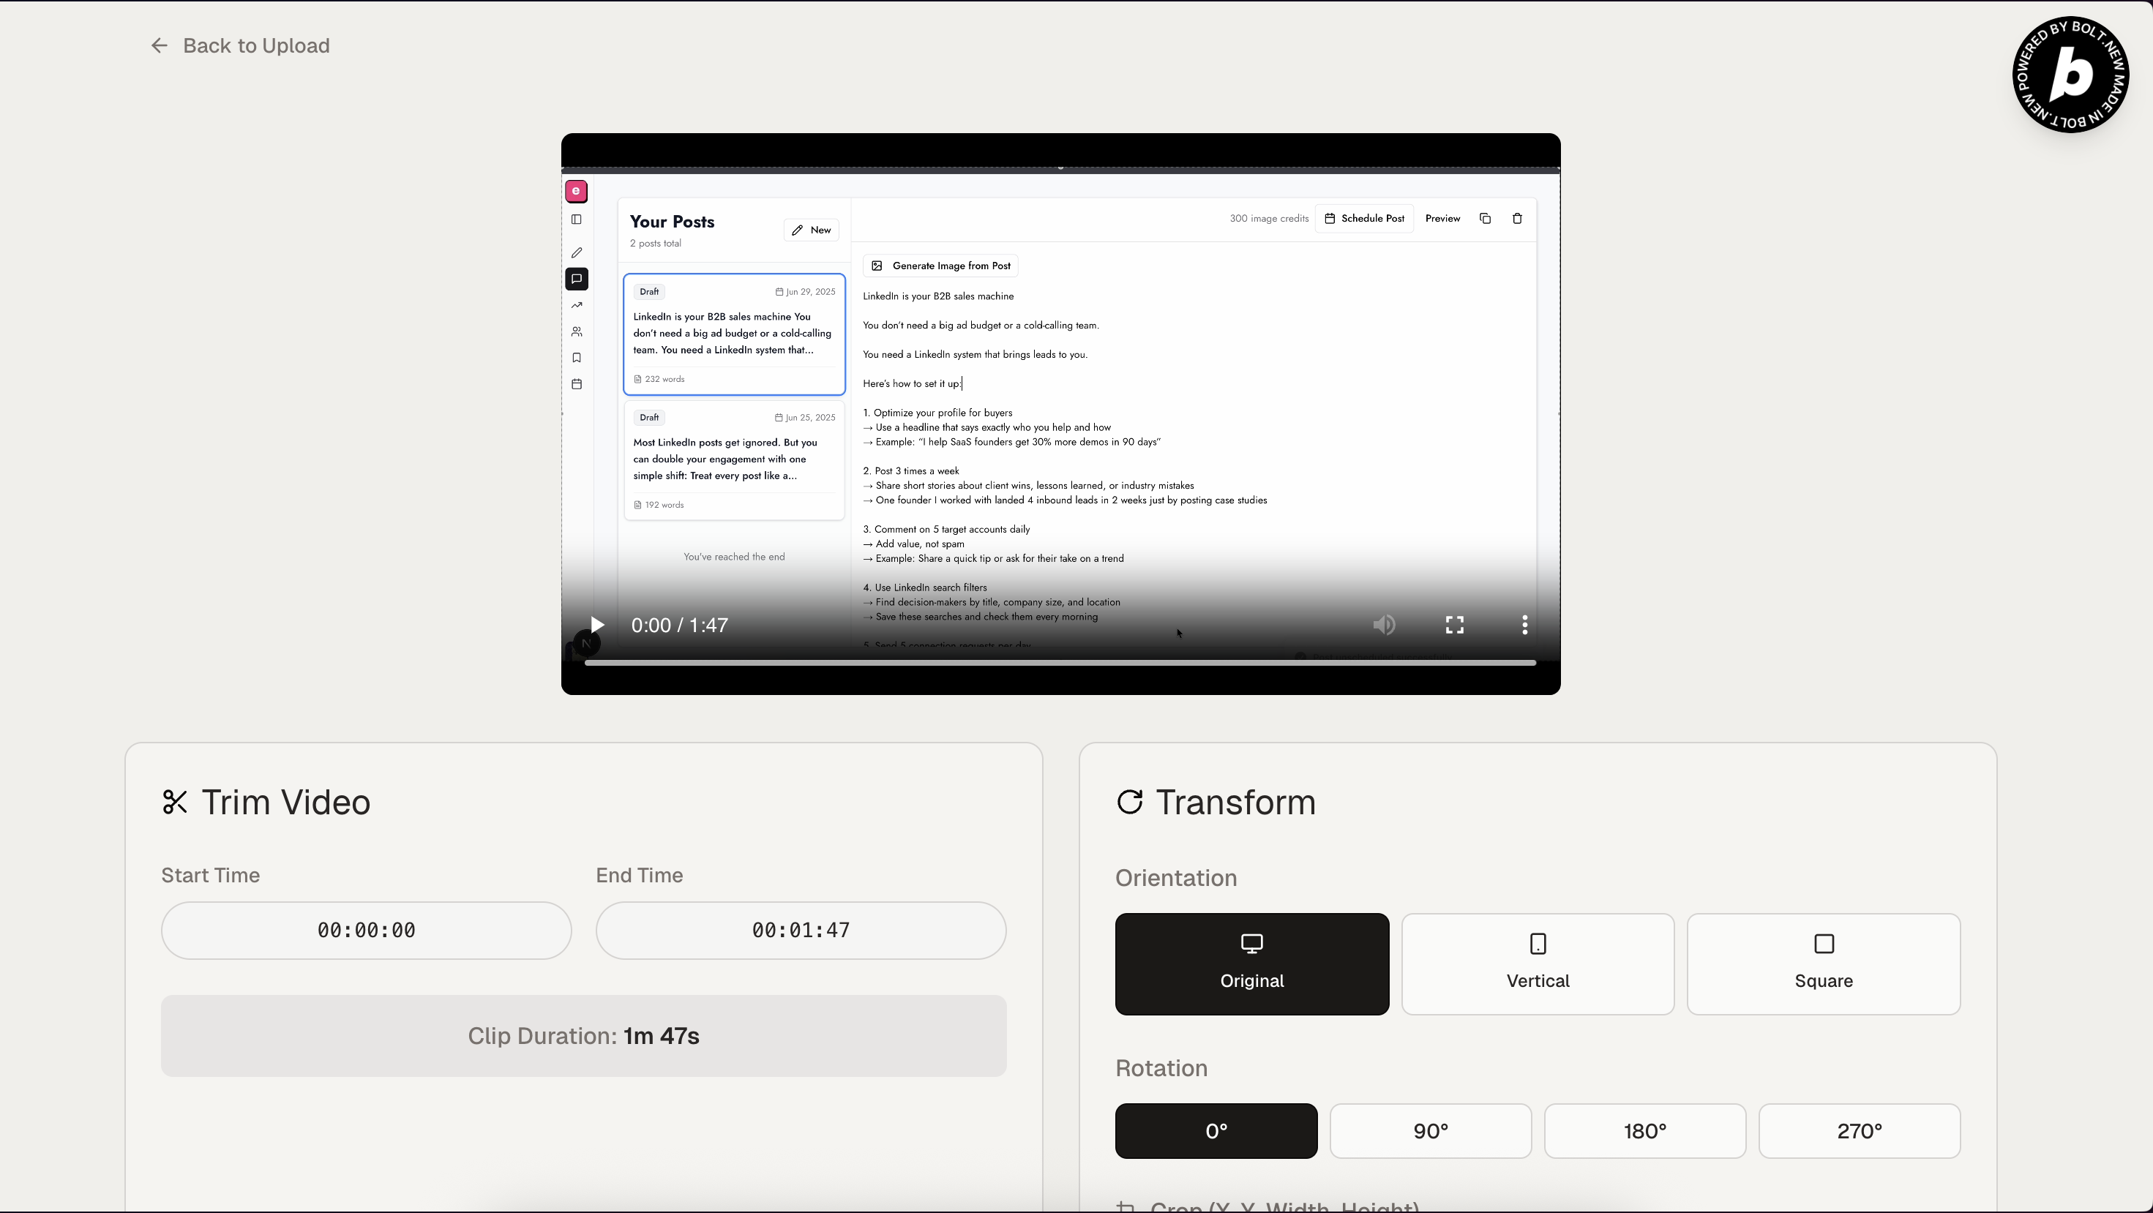The height and width of the screenshot is (1213, 2153).
Task: Select Vertical orientation
Action: click(x=1537, y=964)
